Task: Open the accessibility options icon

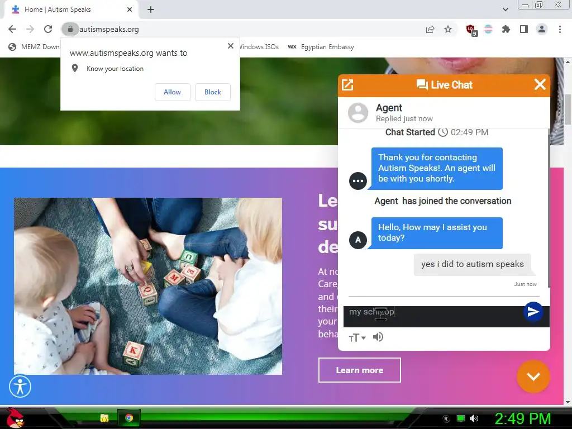Action: point(20,387)
